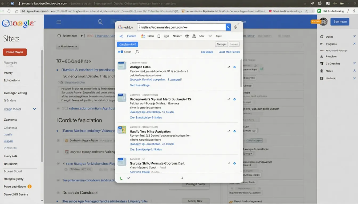Click the left sidebar bottom scroll chevron
Viewport: 358px width, 204px height.
(42, 201)
